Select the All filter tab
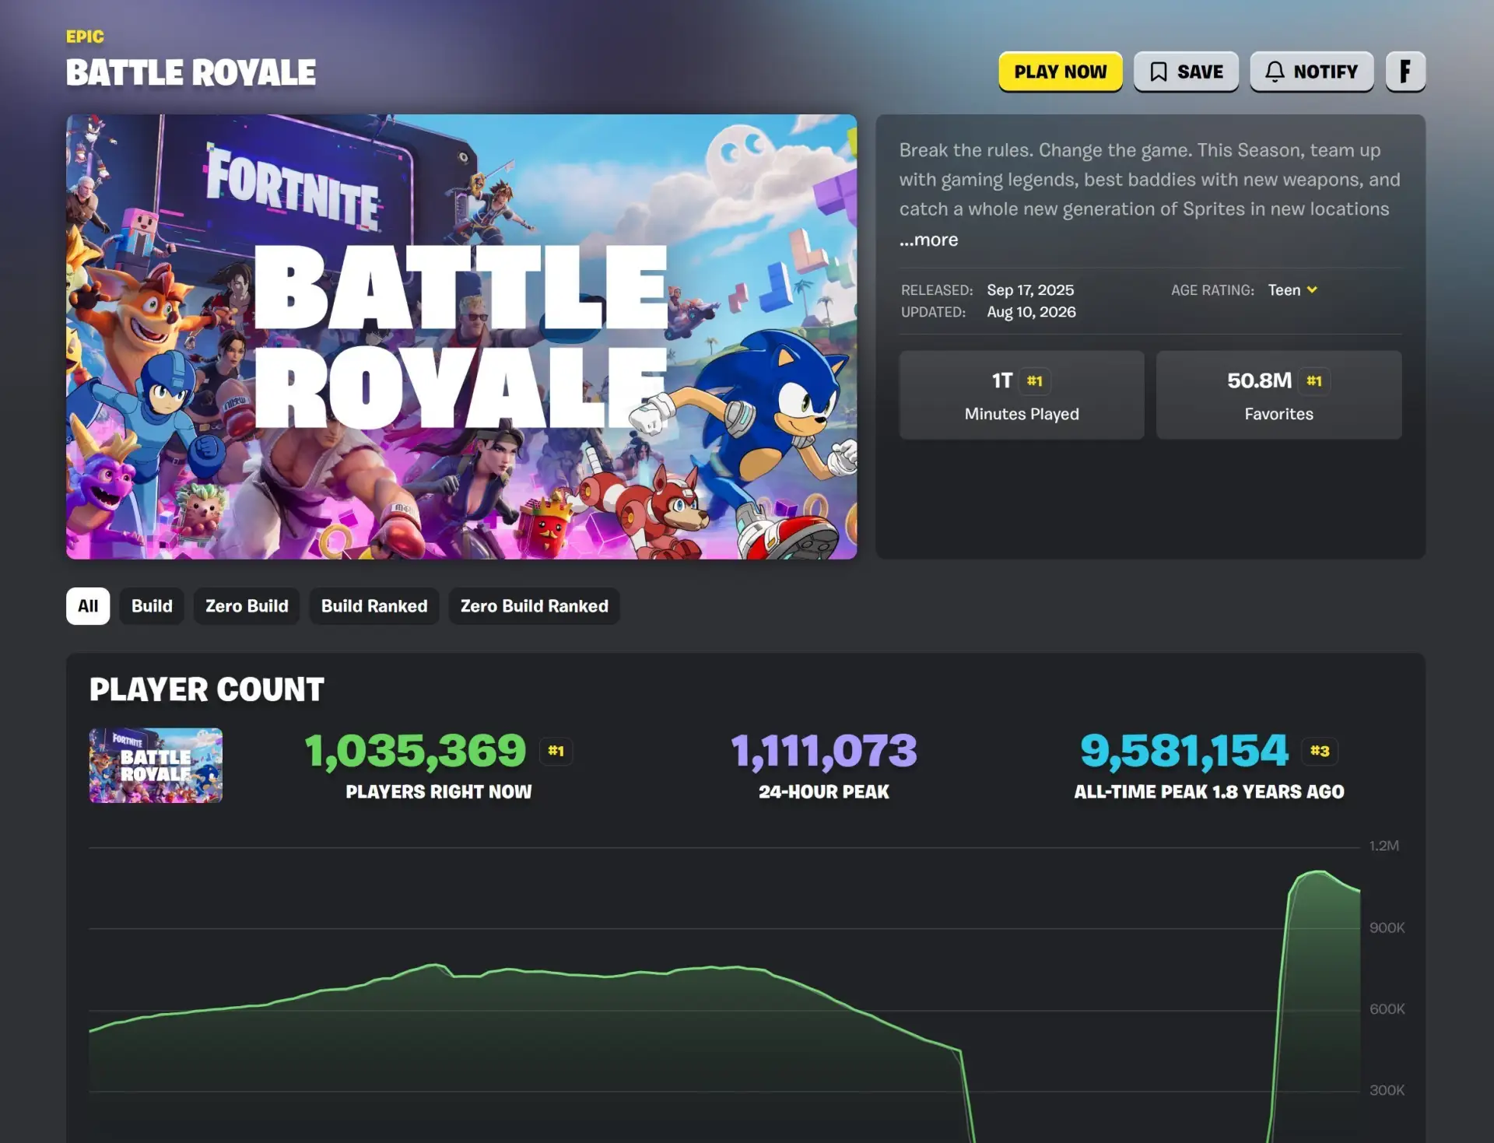This screenshot has width=1494, height=1143. coord(88,606)
